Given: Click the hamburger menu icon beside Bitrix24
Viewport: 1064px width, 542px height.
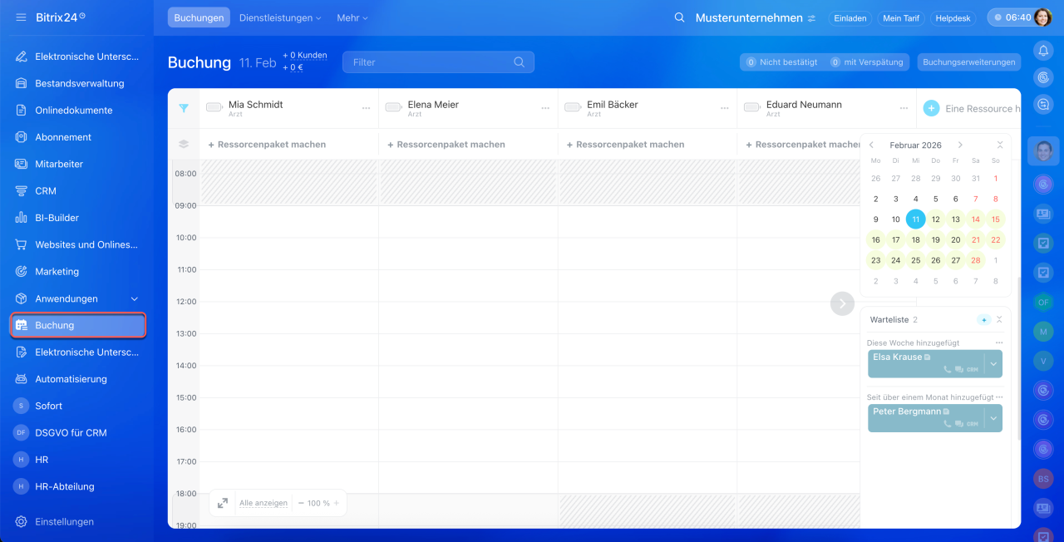Looking at the screenshot, I should [21, 17].
